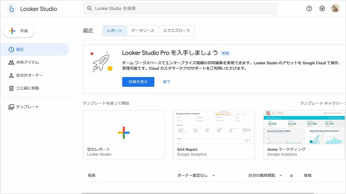The height and width of the screenshot is (194, 346).
Task: Expand the オーナー指定なし owner filter dropdown
Action: click(196, 175)
